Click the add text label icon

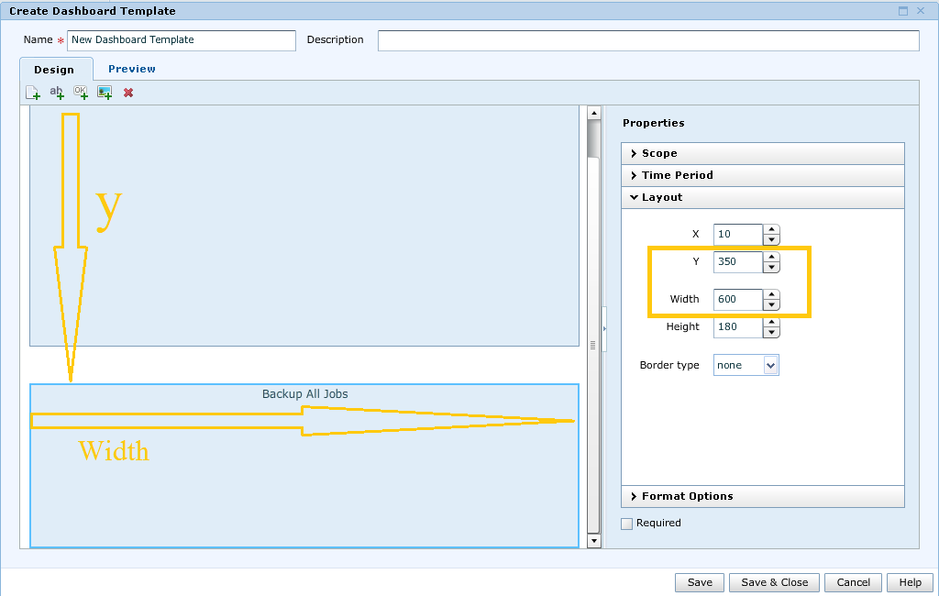(57, 93)
